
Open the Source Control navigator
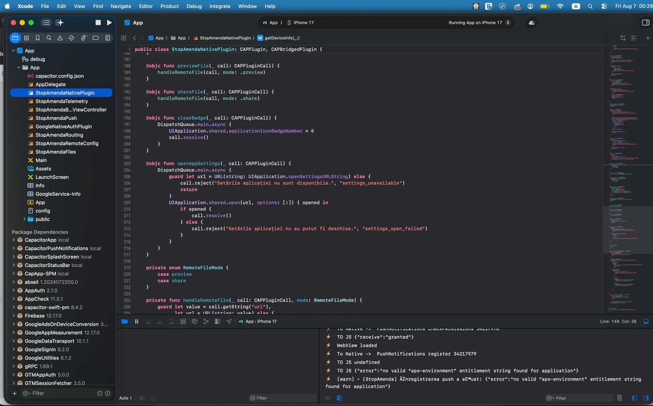[27, 38]
